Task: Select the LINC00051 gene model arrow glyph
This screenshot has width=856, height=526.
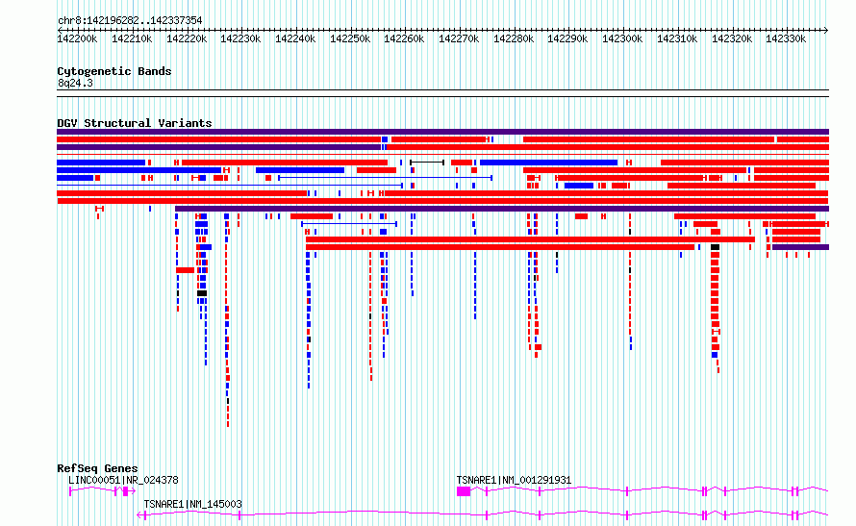Action: pyautogui.click(x=102, y=491)
